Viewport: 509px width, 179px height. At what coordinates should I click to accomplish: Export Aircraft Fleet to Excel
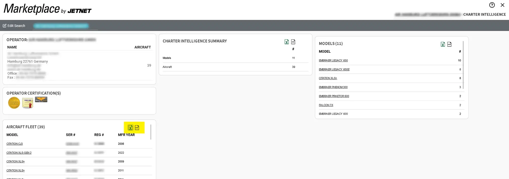(130, 128)
